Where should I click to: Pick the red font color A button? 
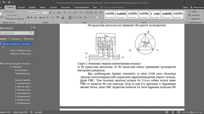(x=63, y=17)
